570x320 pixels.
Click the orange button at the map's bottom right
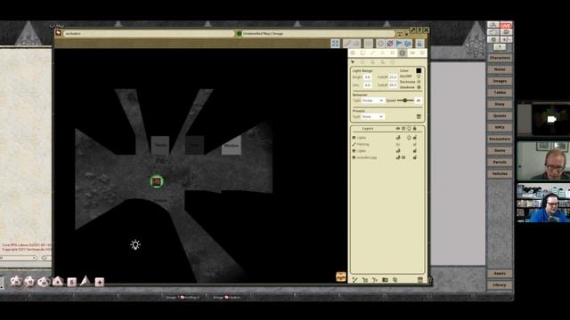click(340, 276)
